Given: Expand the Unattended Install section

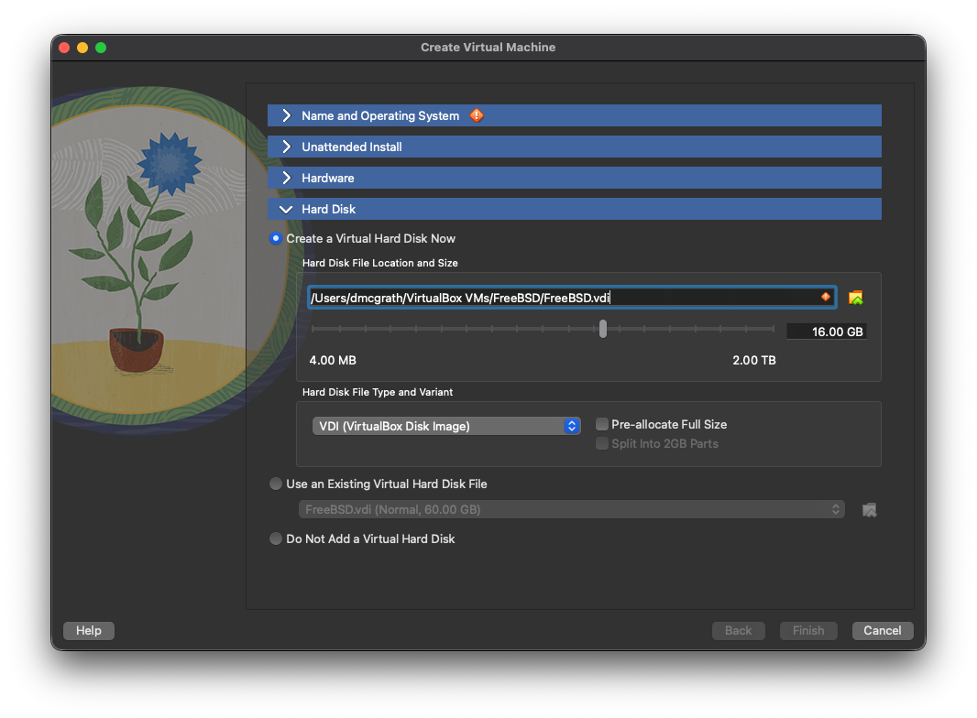Looking at the screenshot, I should [575, 147].
